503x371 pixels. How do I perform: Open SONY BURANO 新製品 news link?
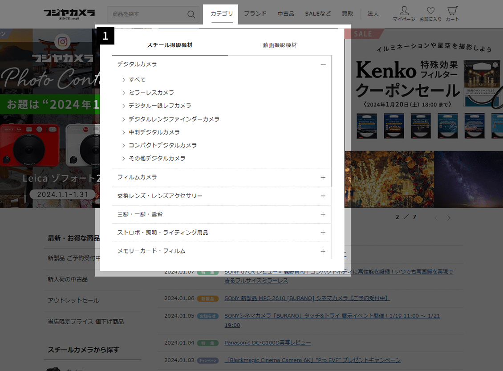click(307, 298)
